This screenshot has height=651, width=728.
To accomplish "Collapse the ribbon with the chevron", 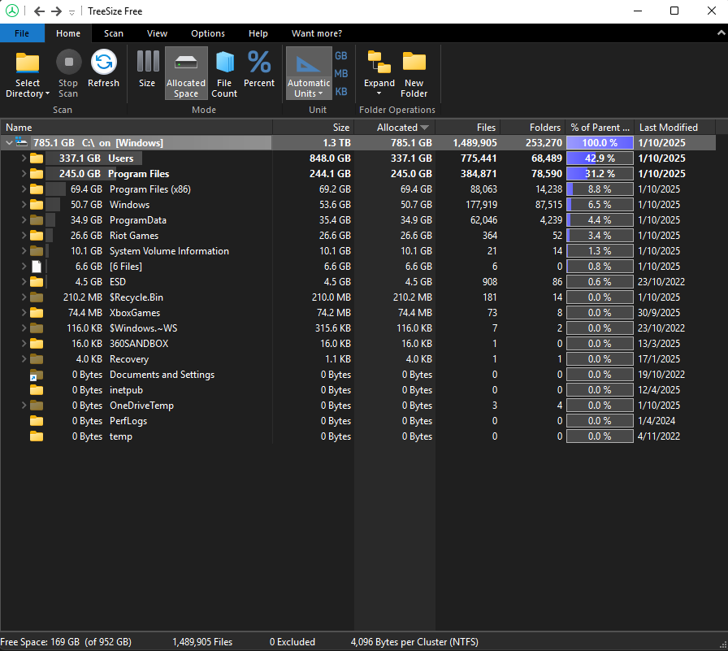I will (x=721, y=33).
